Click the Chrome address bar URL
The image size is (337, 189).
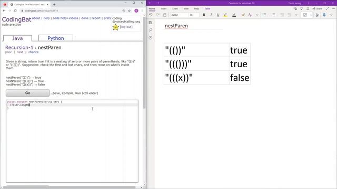pyautogui.click(x=41, y=10)
